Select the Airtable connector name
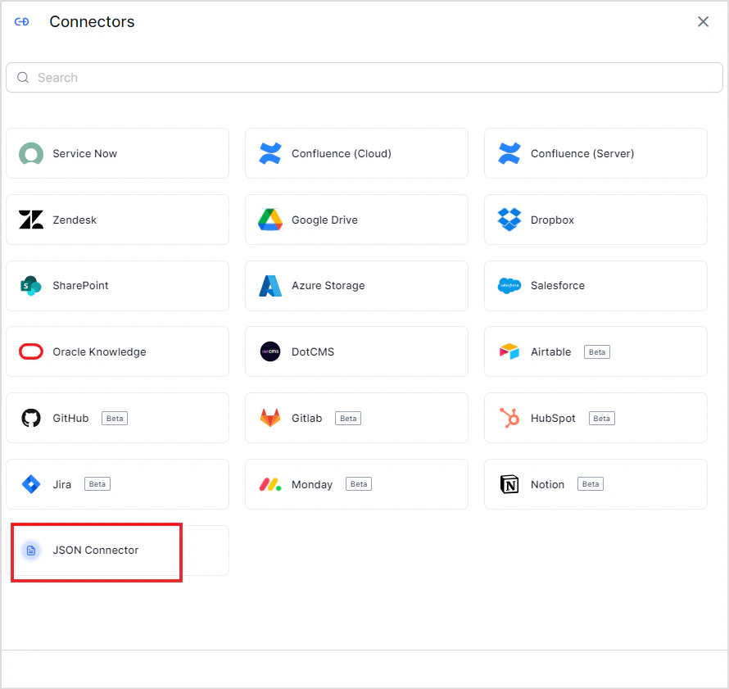Screen dimensions: 729x689 coord(550,352)
